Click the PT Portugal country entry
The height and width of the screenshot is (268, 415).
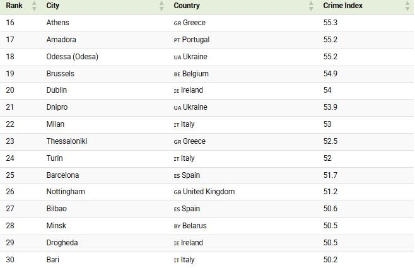click(192, 40)
